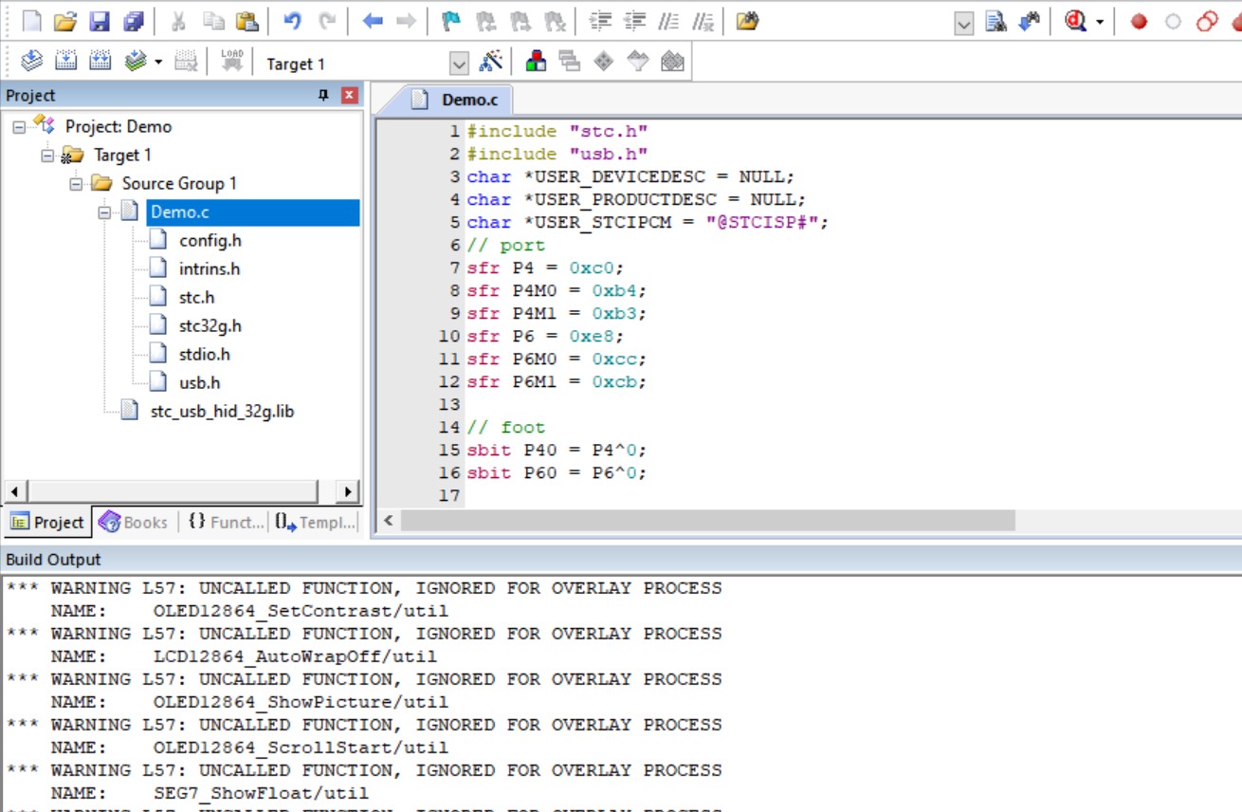1242x812 pixels.
Task: Open the debug session dropdown arrow
Action: point(1100,22)
